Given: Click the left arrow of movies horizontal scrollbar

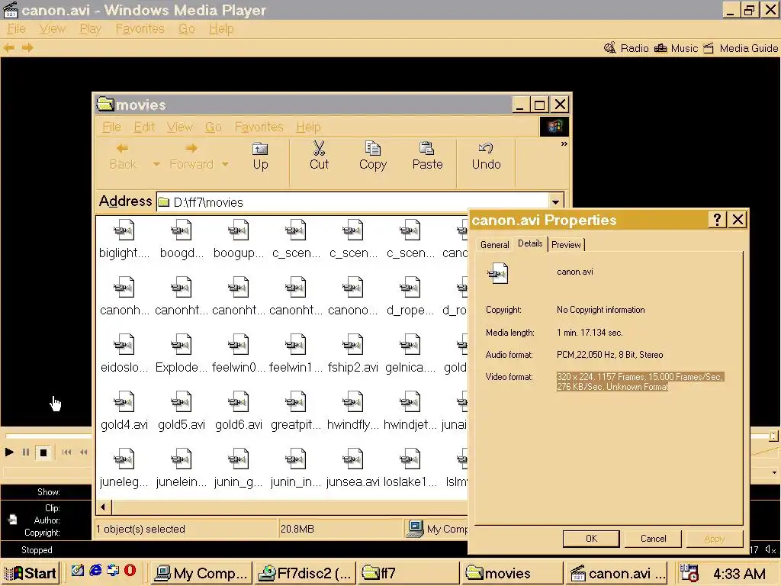Looking at the screenshot, I should tap(103, 507).
